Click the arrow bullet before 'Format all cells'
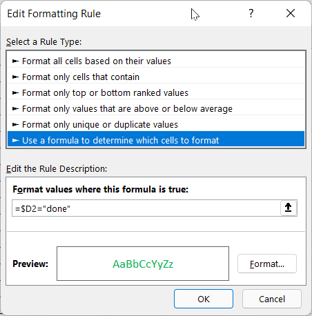312x316 pixels. click(x=15, y=61)
